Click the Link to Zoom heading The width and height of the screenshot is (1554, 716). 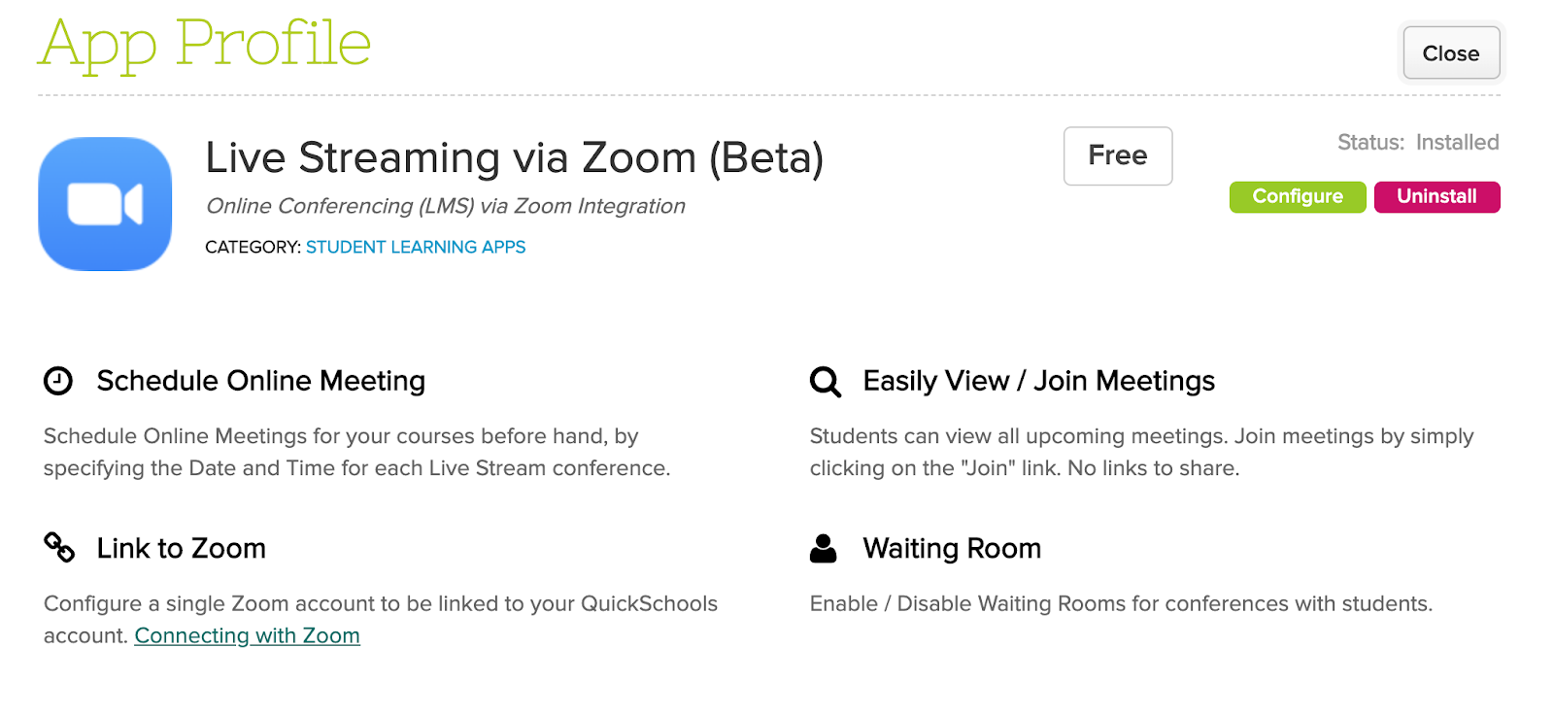tap(181, 549)
